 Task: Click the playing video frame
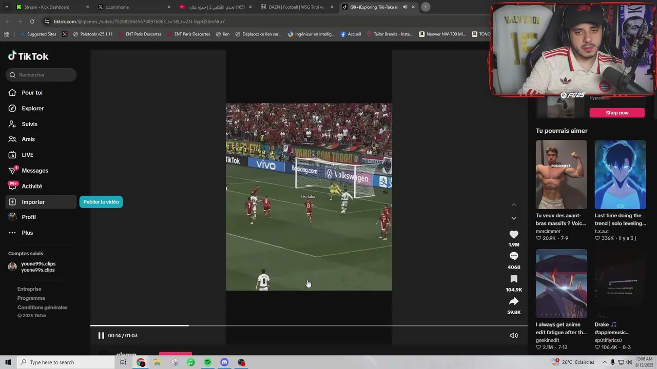pyautogui.click(x=309, y=197)
